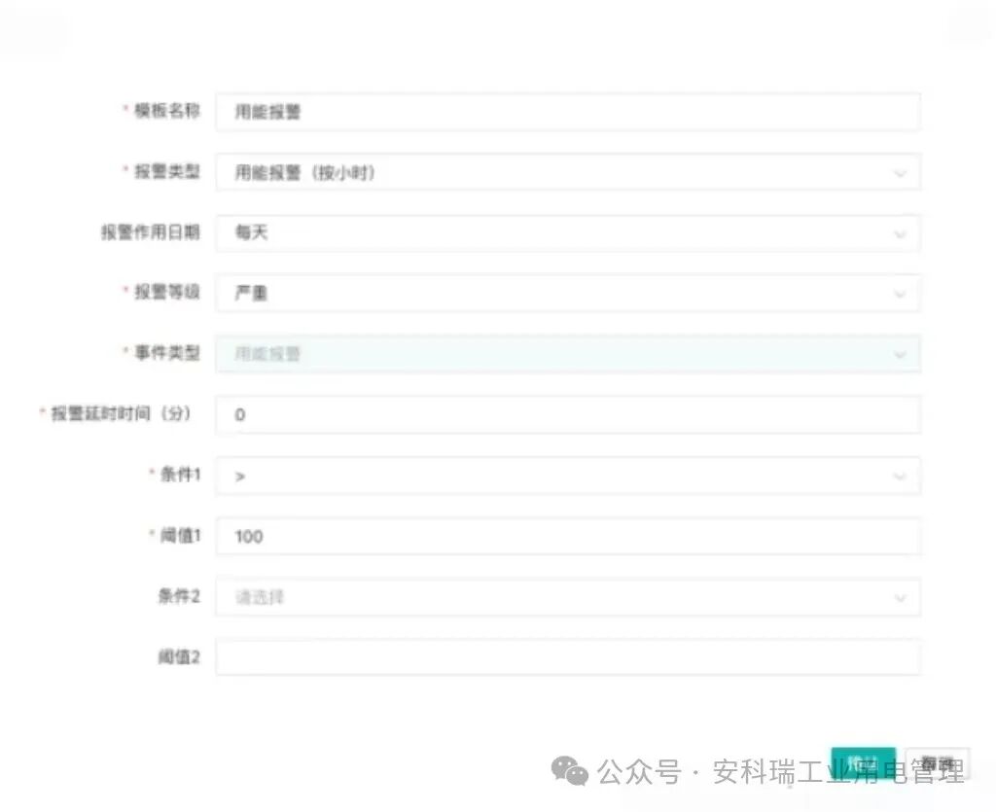
Task: Click the chevron arrow in 事件类型 row
Action: click(900, 355)
